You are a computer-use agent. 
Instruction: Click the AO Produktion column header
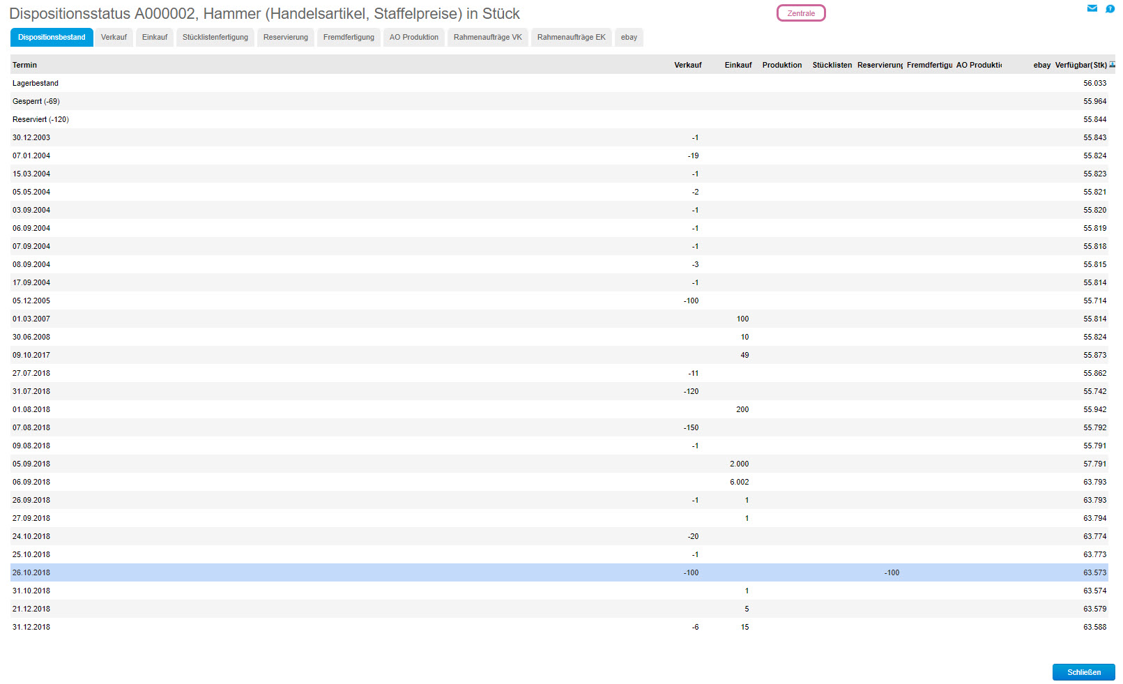coord(979,65)
